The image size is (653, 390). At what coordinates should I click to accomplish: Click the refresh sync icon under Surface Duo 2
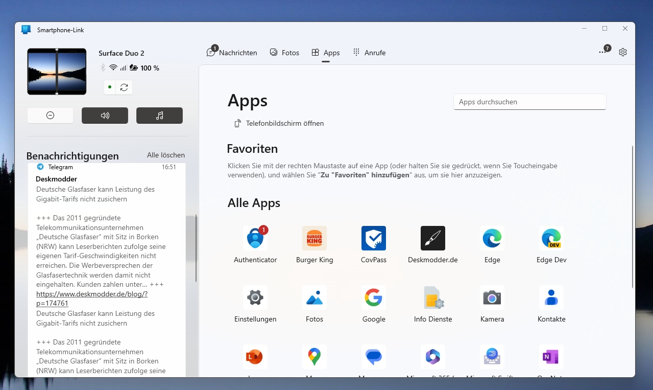tap(124, 87)
